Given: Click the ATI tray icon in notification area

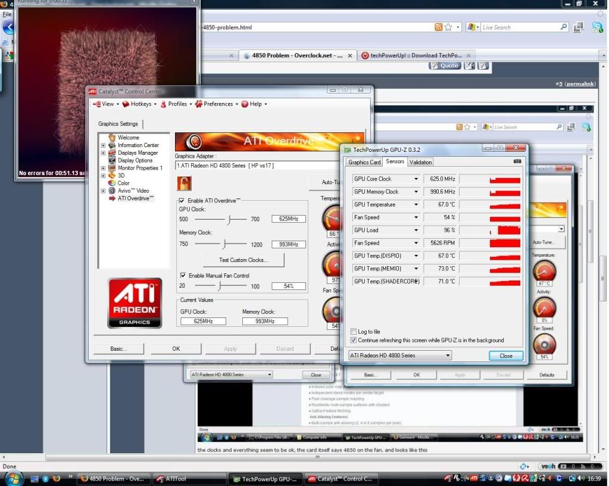Looking at the screenshot, I should point(473,479).
